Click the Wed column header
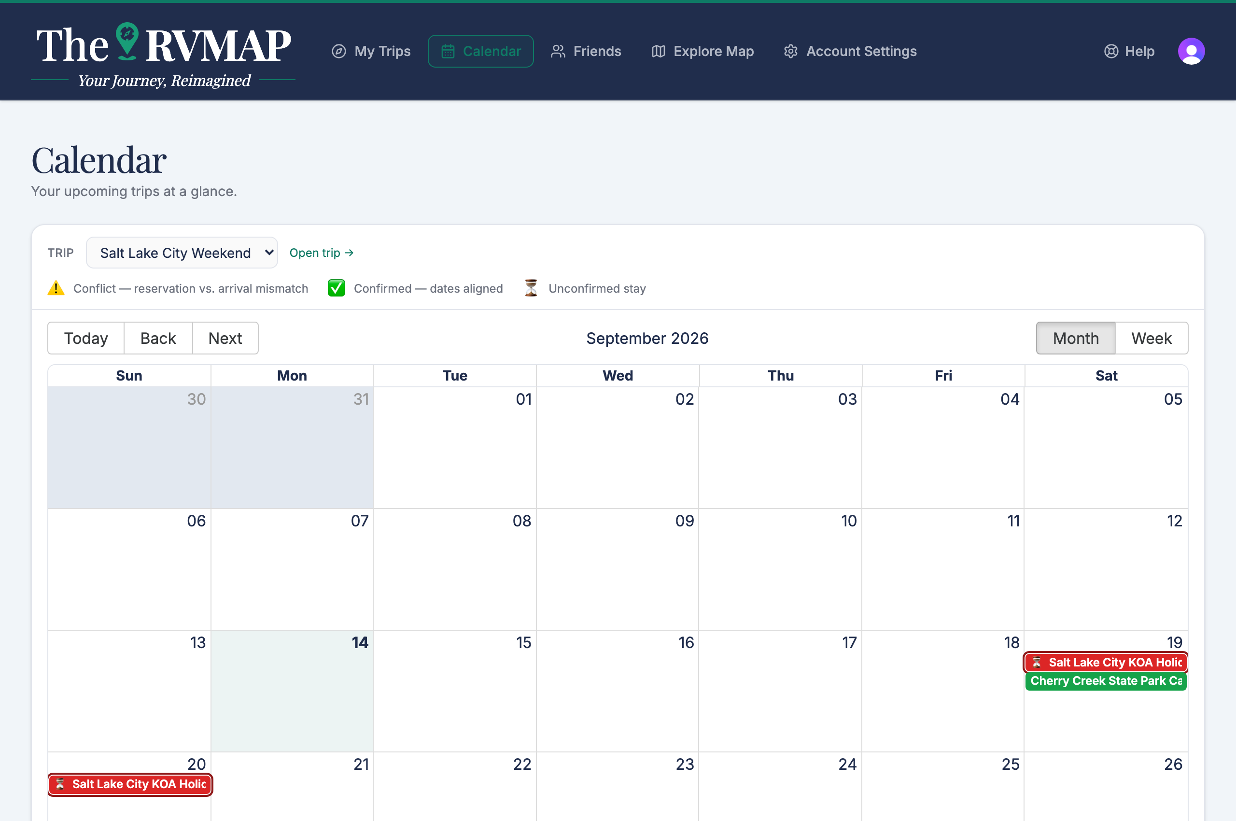This screenshot has width=1236, height=821. (x=618, y=375)
